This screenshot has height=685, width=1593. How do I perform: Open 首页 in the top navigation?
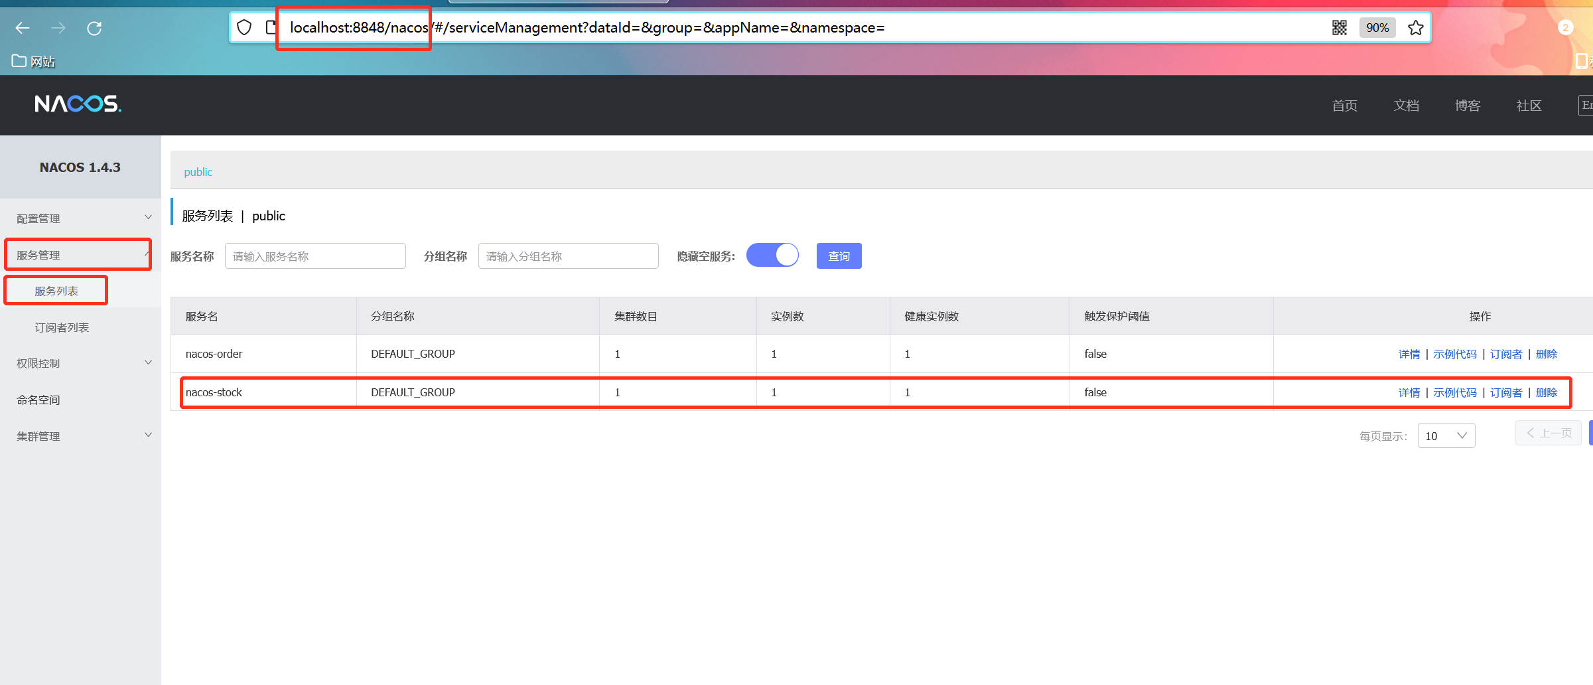[x=1344, y=106]
